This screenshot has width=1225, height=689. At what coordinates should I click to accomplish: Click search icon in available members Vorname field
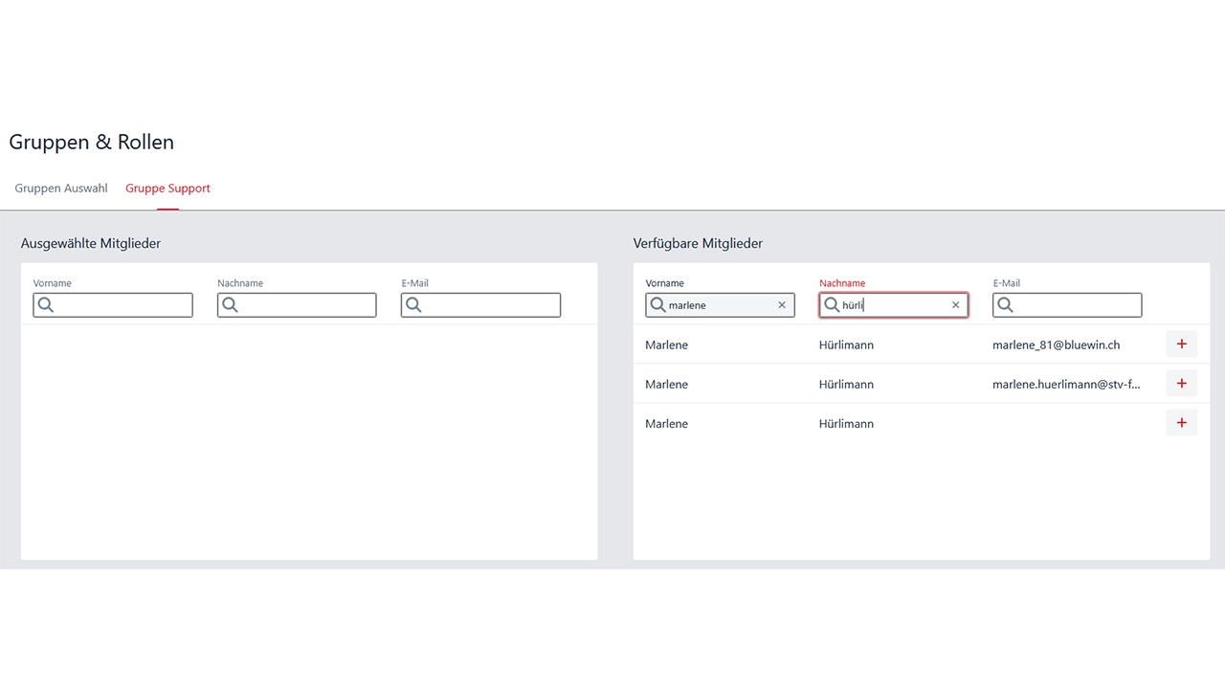[x=658, y=305]
